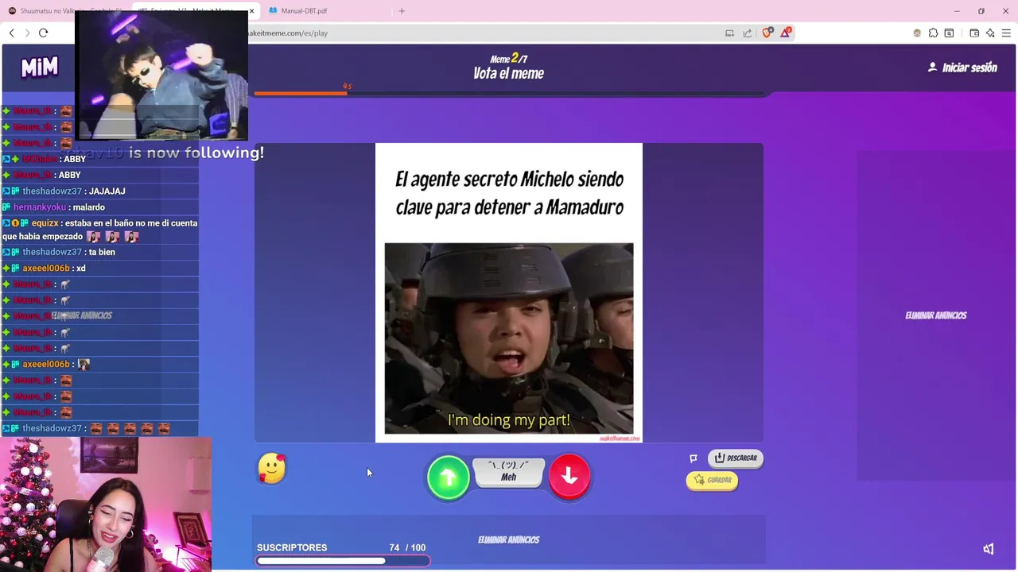The image size is (1018, 572).
Task: Open a new browser tab
Action: pyautogui.click(x=402, y=11)
